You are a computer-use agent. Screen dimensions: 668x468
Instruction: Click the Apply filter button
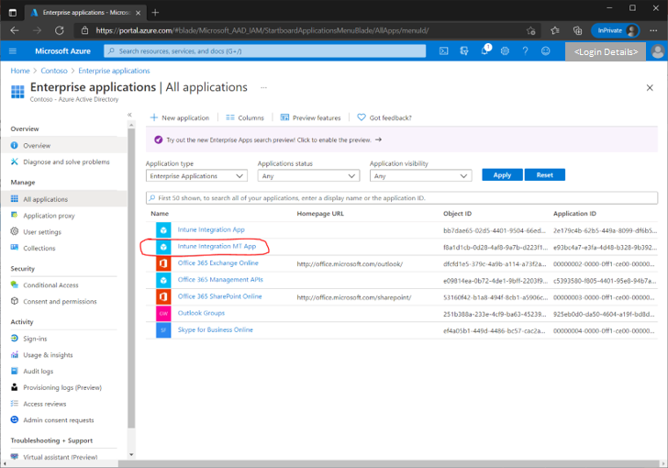[x=502, y=174]
